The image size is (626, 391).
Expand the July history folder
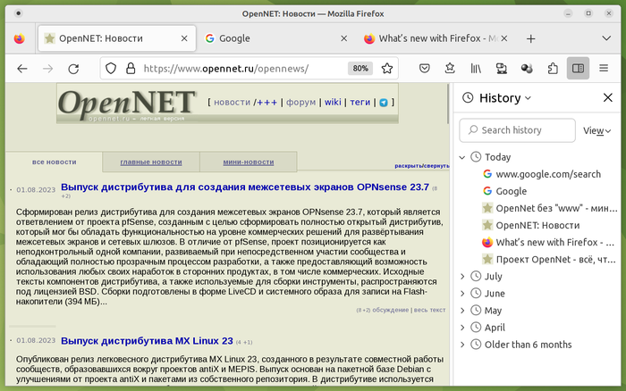point(462,276)
